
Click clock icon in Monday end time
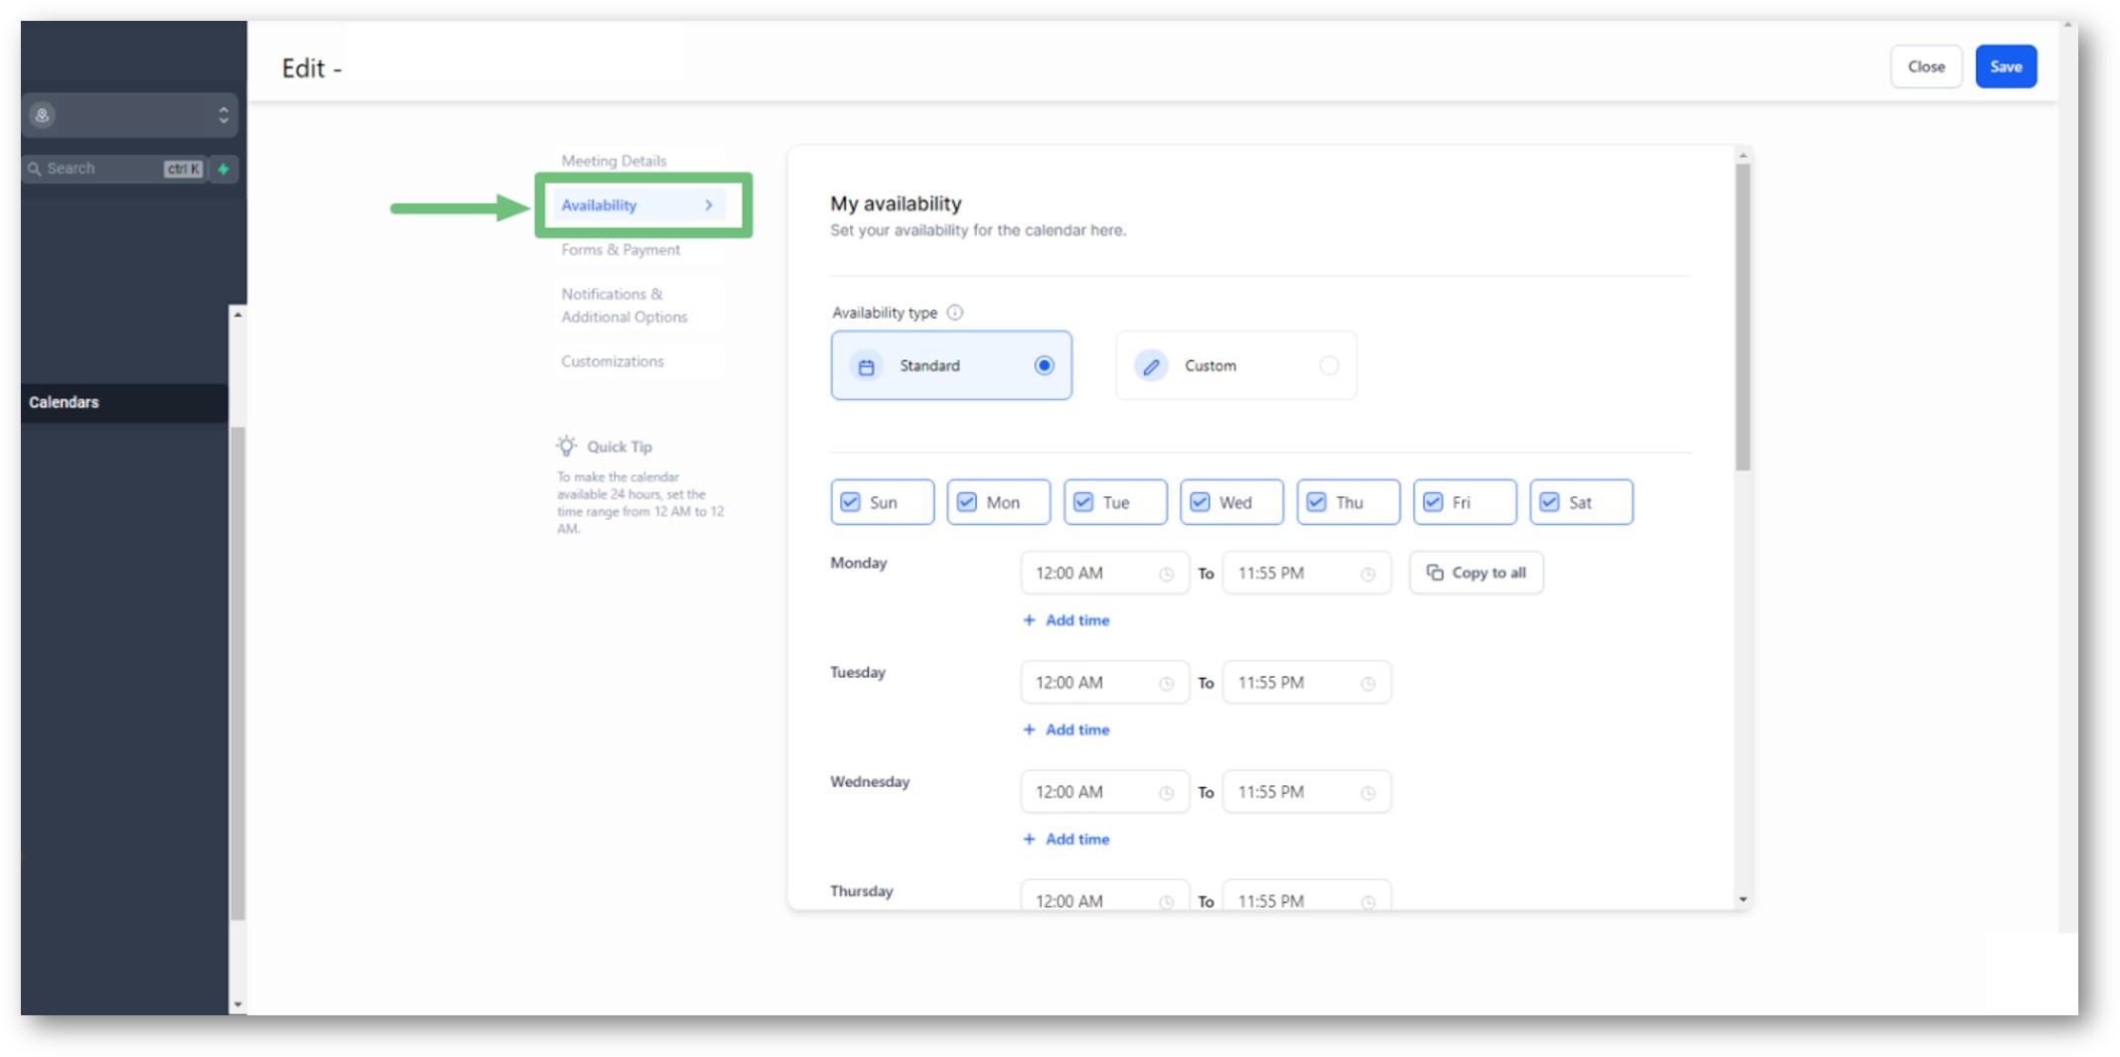(1368, 575)
